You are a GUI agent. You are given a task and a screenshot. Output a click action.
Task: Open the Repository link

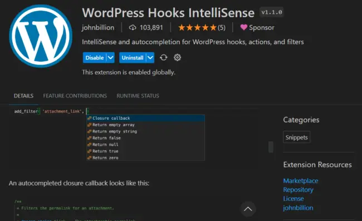click(x=299, y=190)
